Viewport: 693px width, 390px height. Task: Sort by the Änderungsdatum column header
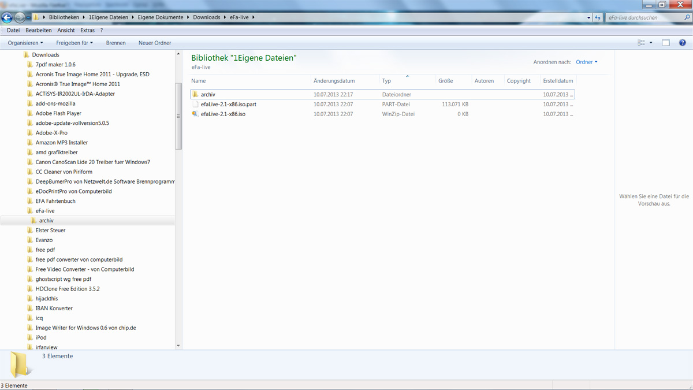(x=334, y=81)
